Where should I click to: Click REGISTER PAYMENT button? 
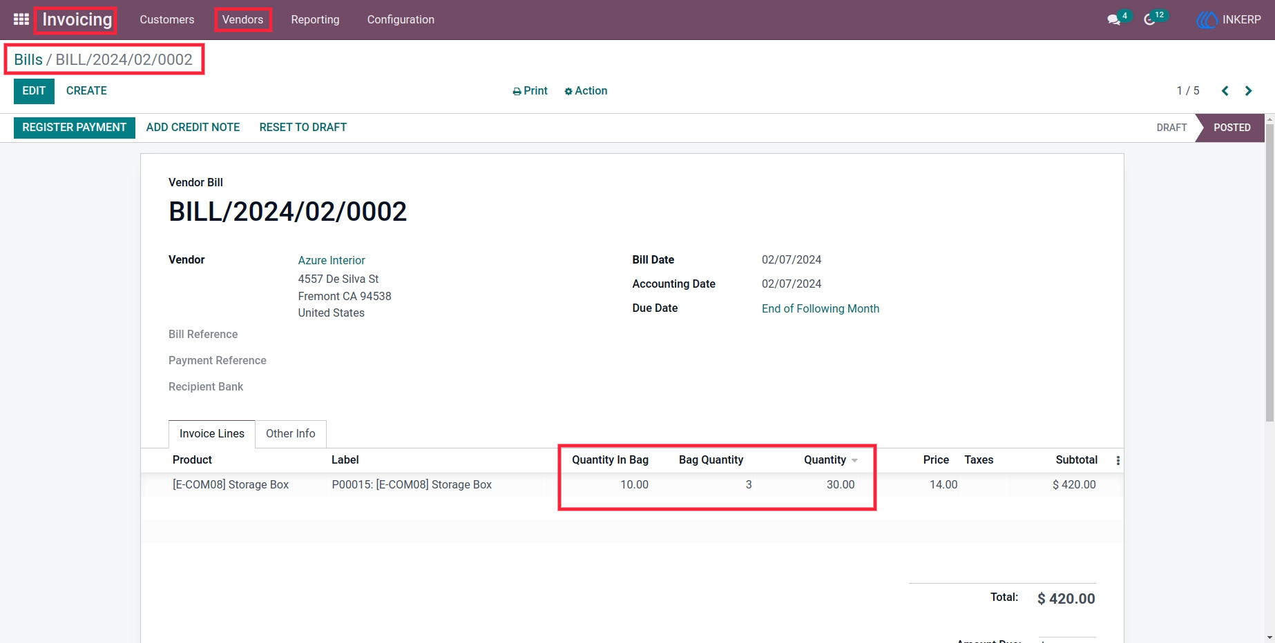75,128
